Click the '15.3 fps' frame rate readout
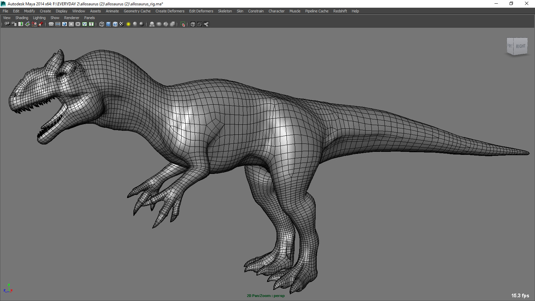 click(x=520, y=296)
